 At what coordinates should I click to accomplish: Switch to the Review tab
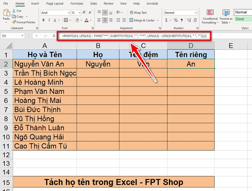point(108,3)
